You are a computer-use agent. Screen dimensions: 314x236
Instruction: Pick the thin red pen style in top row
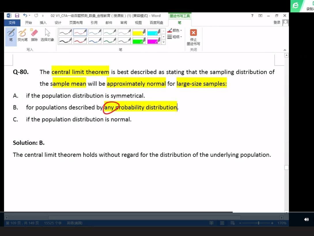tap(80, 32)
